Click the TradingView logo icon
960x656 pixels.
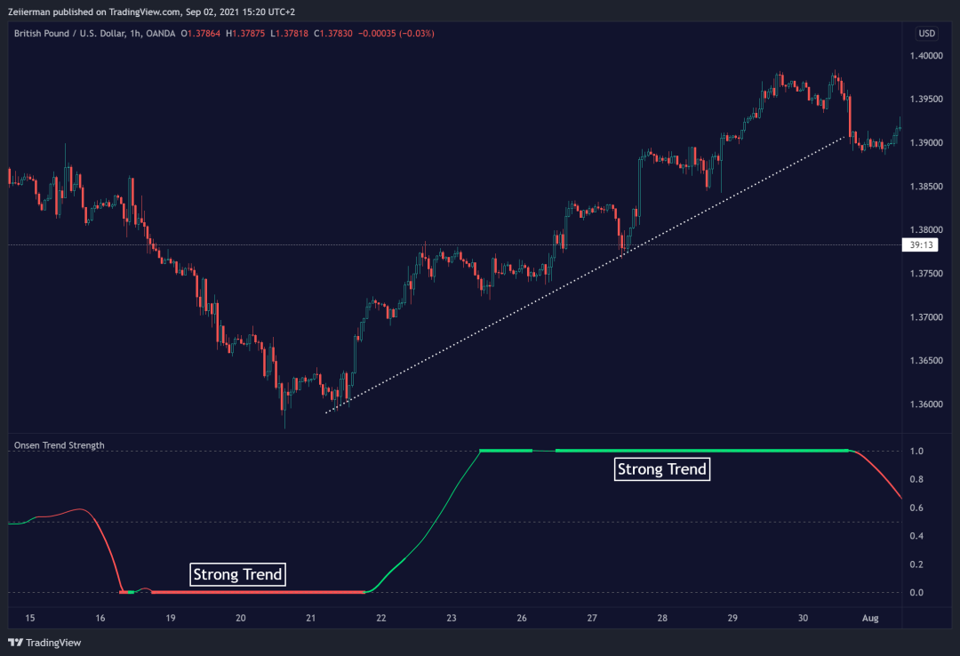pyautogui.click(x=15, y=643)
